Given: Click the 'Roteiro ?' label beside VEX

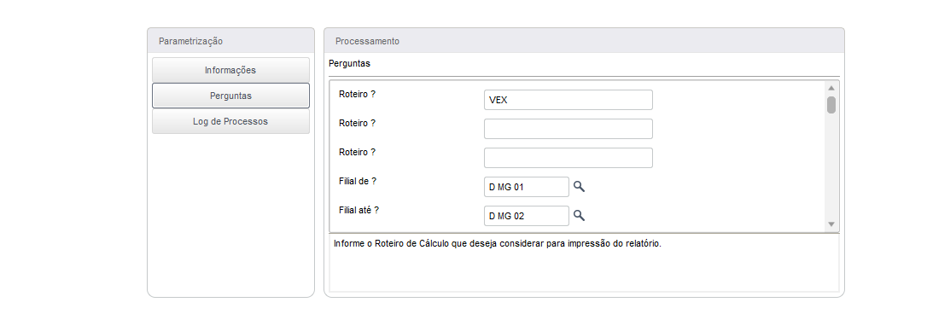Looking at the screenshot, I should click(x=357, y=94).
